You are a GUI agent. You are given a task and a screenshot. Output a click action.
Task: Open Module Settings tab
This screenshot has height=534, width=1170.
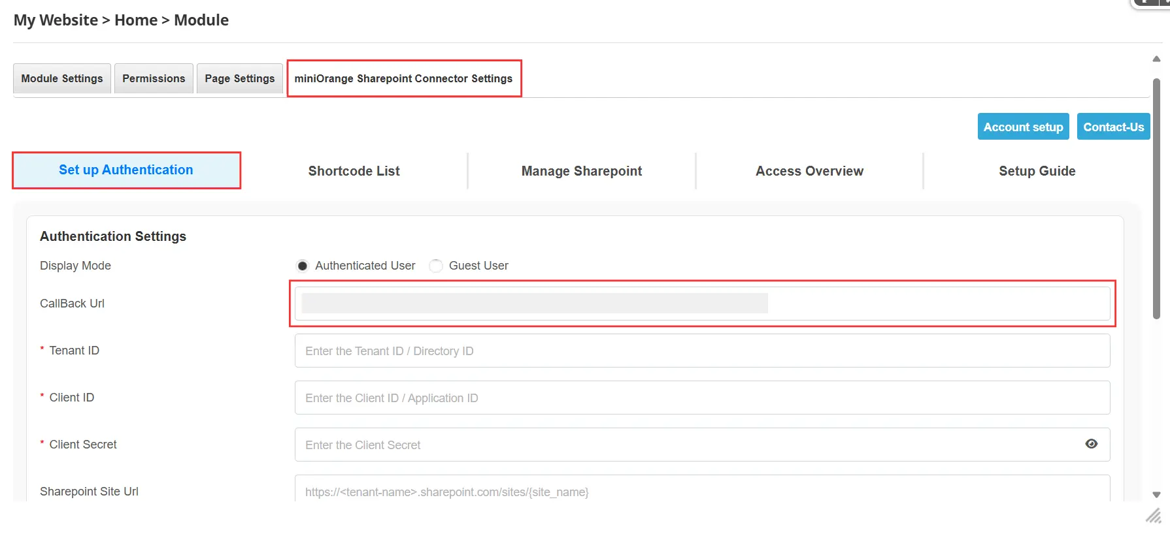62,78
